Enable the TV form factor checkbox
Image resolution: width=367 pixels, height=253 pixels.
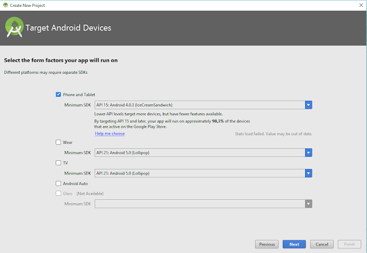tap(58, 163)
